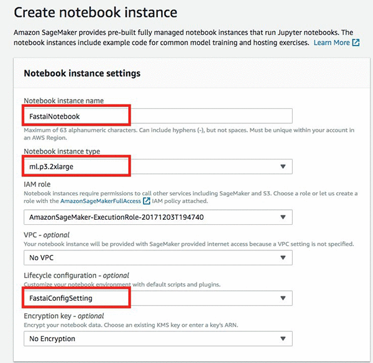Click the arrow icon on the No VPC selector
Viewport: 373px width, 363px height.
coord(283,258)
